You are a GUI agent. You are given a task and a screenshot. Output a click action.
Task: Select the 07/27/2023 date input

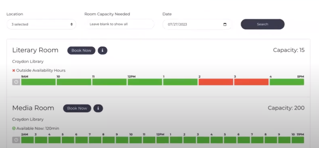click(197, 24)
